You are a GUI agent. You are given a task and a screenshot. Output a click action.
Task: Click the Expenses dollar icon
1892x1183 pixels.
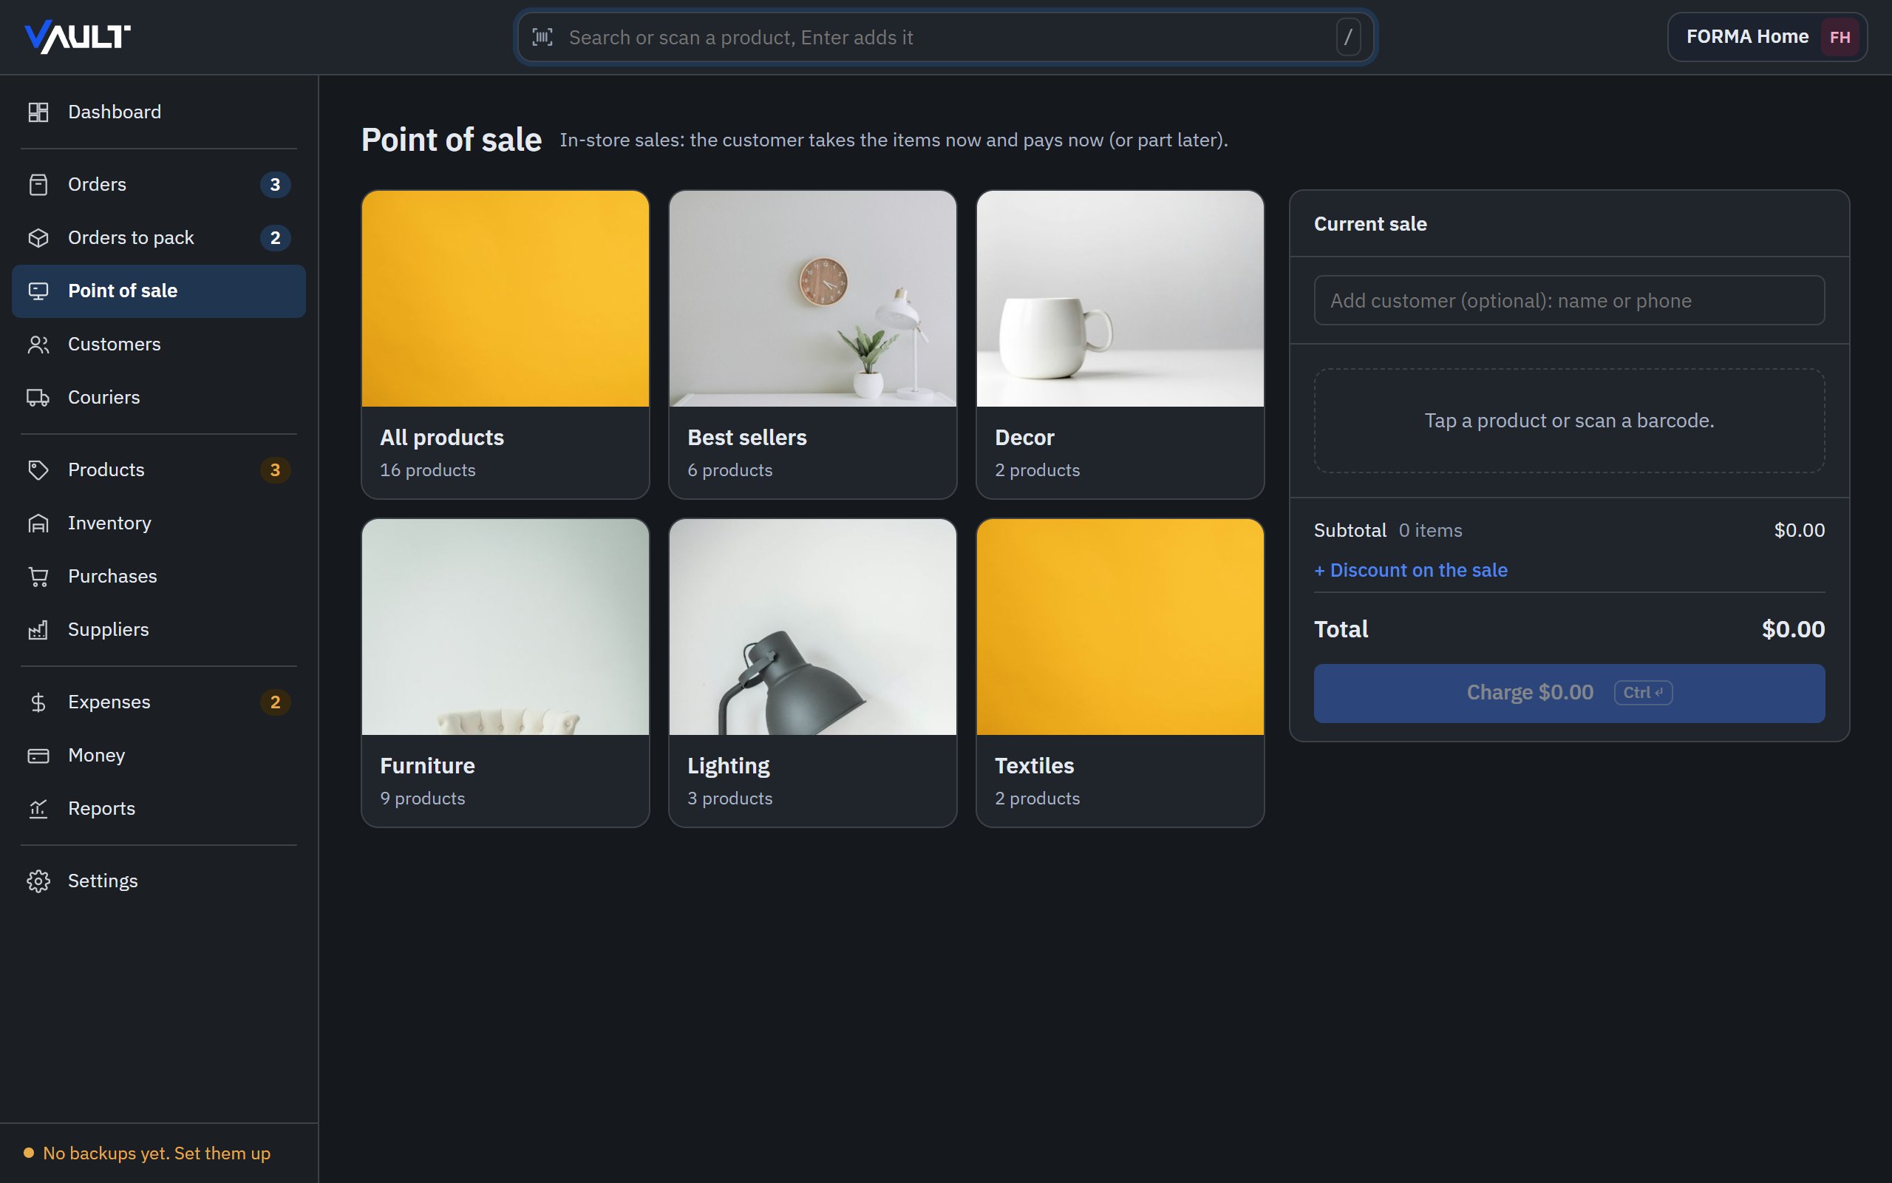(38, 702)
